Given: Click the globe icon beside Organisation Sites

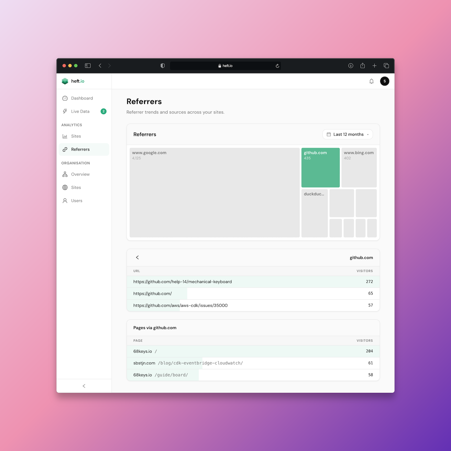Looking at the screenshot, I should click(65, 187).
